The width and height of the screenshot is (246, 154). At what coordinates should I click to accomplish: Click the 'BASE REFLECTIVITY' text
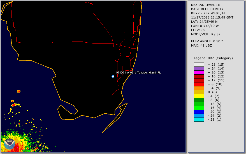click(x=207, y=9)
